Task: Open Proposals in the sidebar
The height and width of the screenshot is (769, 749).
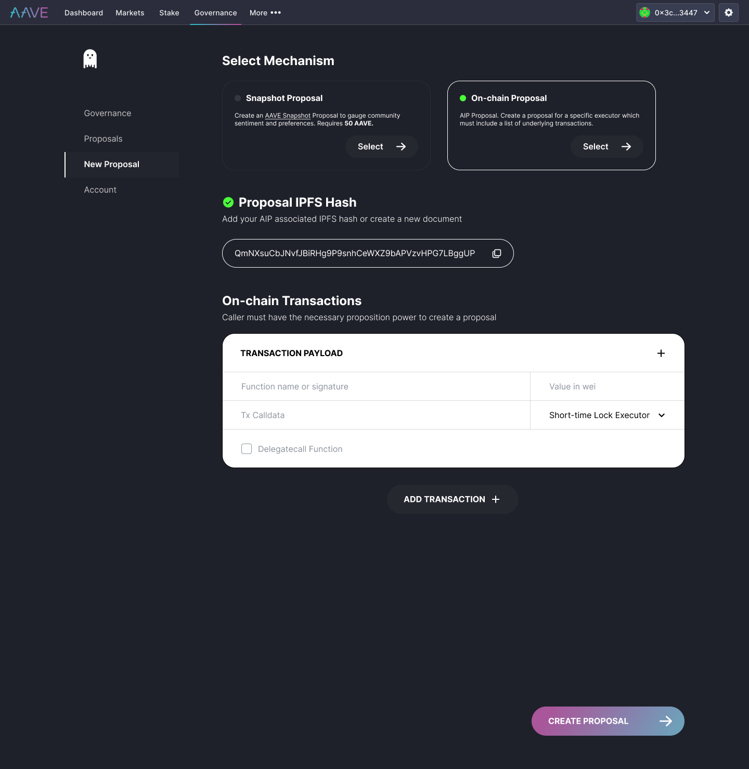Action: [104, 138]
